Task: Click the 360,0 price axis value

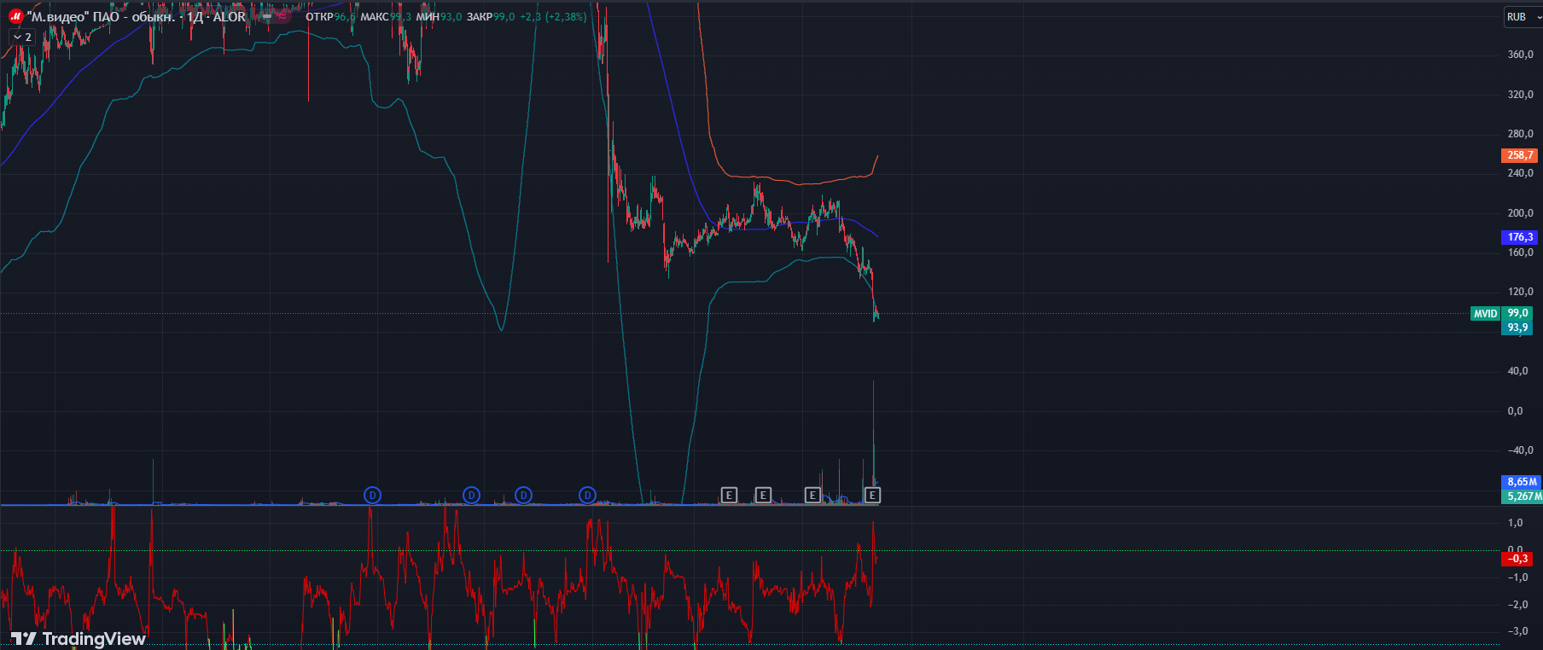Action: 1520,55
